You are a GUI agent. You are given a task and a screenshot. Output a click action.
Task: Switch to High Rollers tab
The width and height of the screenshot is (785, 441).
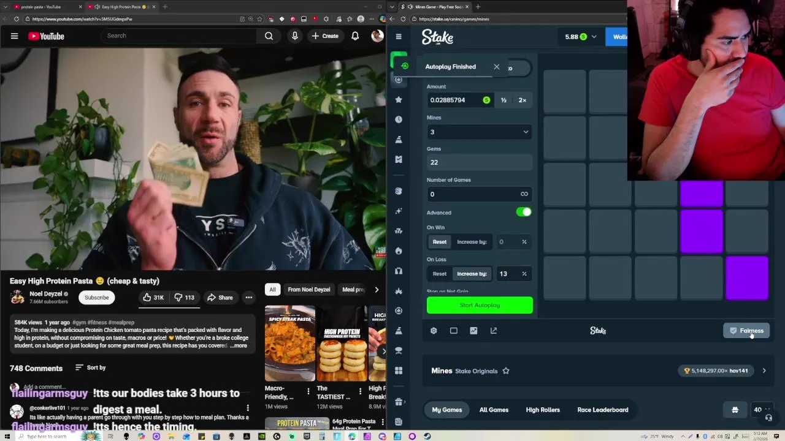click(x=543, y=410)
